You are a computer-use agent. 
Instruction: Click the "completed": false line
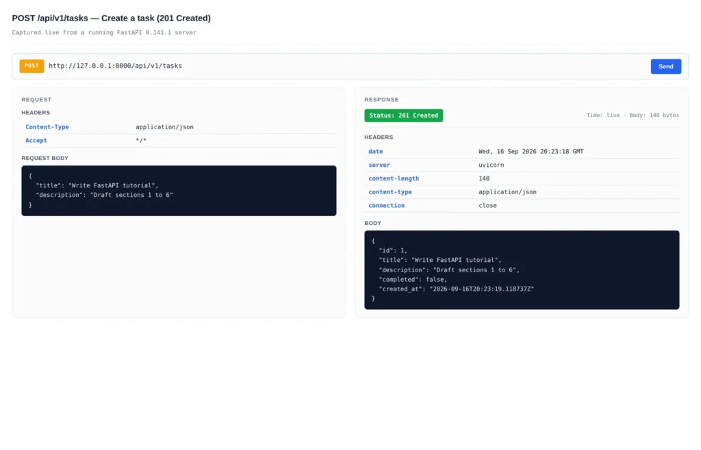click(x=413, y=280)
